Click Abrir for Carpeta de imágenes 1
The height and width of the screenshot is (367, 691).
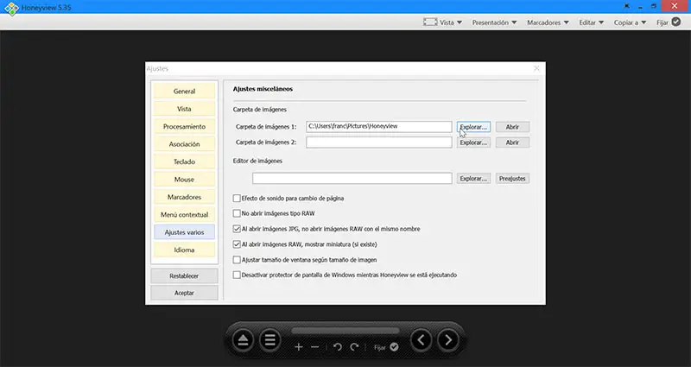pos(512,127)
